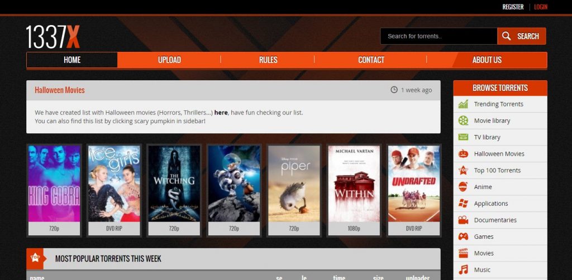
Task: Click the Trending Torrents chart icon
Action: tap(463, 104)
